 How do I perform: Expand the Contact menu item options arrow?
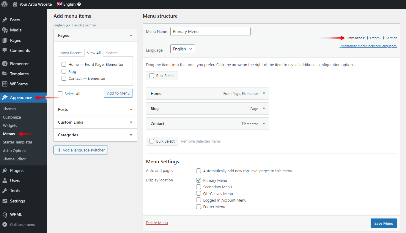[264, 124]
